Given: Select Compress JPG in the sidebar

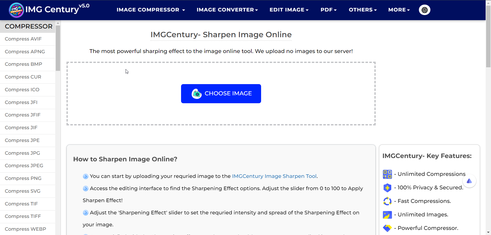Looking at the screenshot, I should (22, 153).
